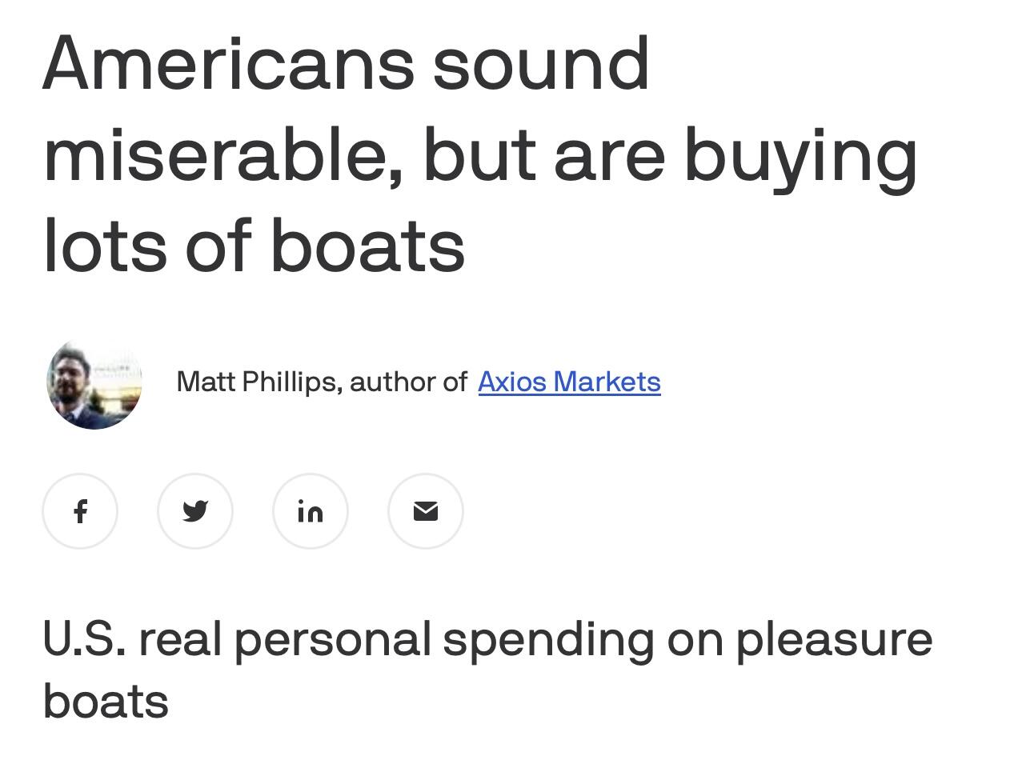Share the article by email

click(426, 511)
